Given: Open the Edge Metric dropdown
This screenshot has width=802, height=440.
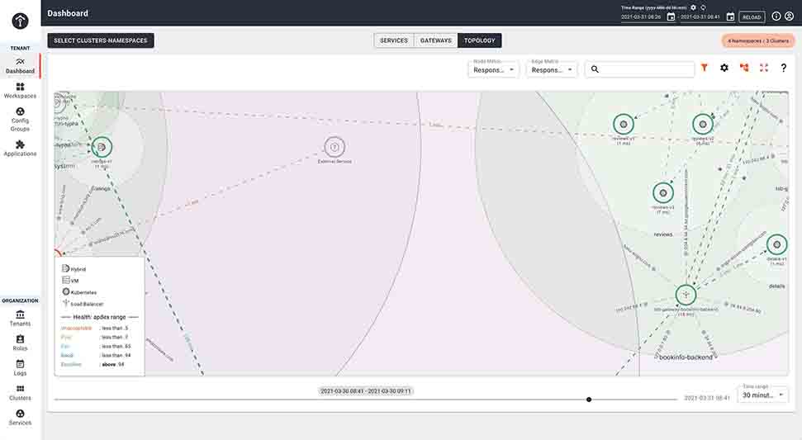Looking at the screenshot, I should coord(552,69).
